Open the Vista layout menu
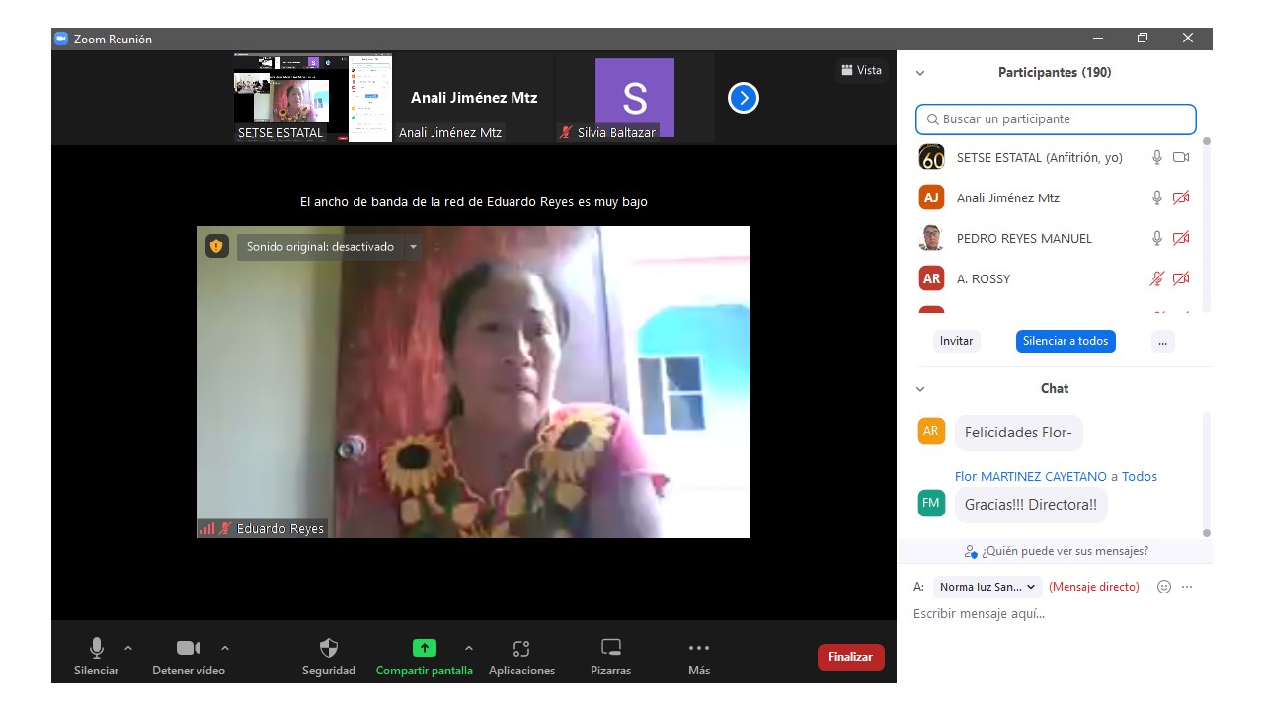1264x711 pixels. (861, 70)
